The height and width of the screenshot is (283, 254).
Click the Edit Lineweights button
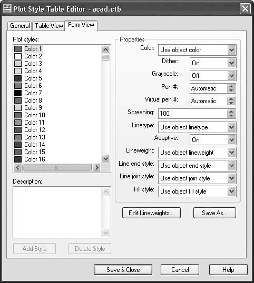151,213
